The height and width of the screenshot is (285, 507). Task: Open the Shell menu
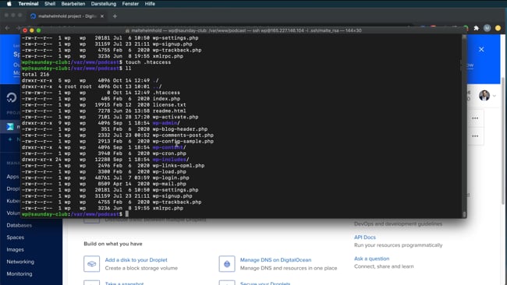pos(50,4)
